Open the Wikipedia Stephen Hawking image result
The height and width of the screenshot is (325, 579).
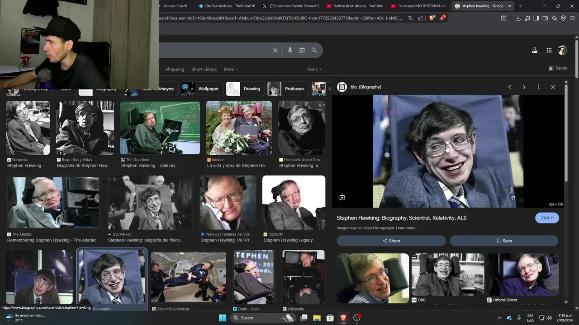(28, 128)
